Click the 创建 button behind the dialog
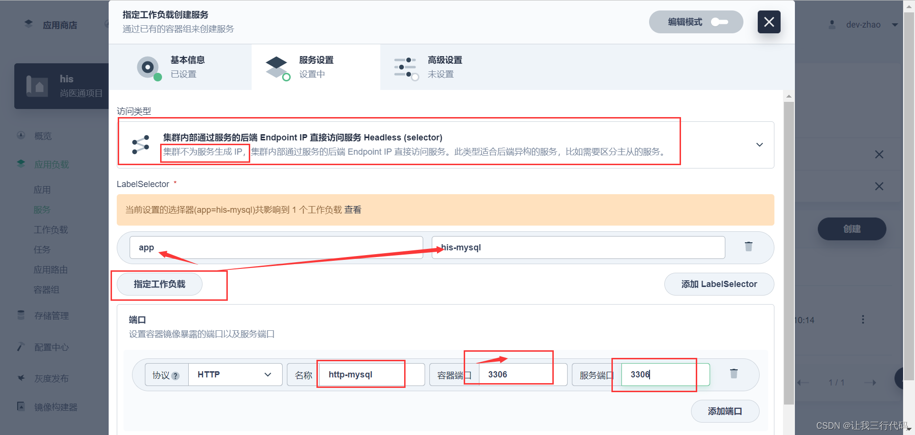 (x=852, y=229)
